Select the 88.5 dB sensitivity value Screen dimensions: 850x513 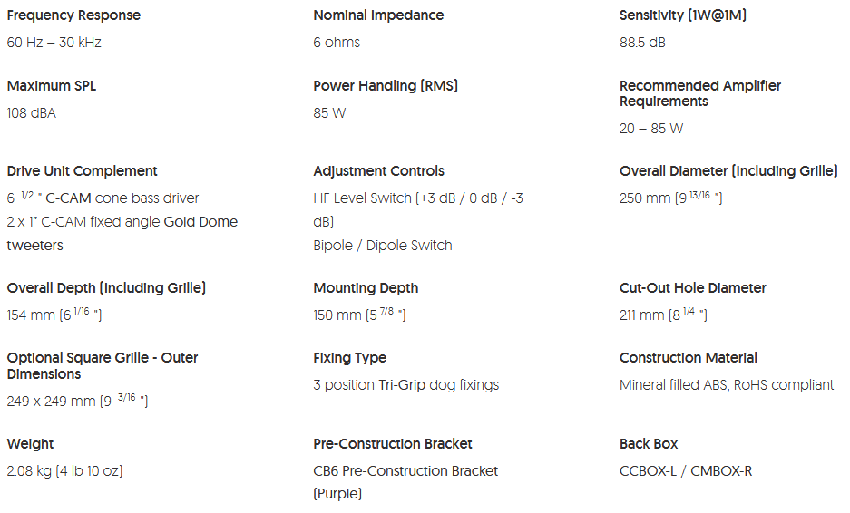tap(642, 43)
